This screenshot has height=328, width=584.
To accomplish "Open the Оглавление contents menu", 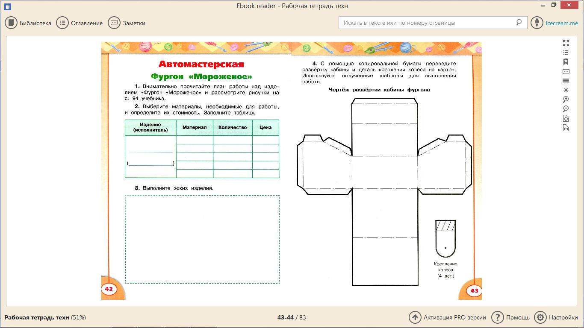I will click(x=80, y=23).
